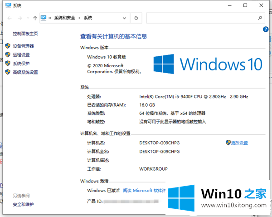The width and height of the screenshot is (272, 217).
Task: Click Windows 已激活 status text
Action: coord(103,190)
